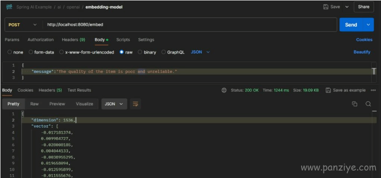Open the three-dot response options
The height and width of the screenshot is (178, 381).
[373, 90]
